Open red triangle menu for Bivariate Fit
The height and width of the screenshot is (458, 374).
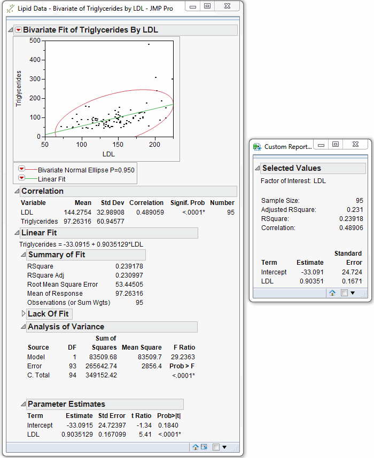click(18, 30)
